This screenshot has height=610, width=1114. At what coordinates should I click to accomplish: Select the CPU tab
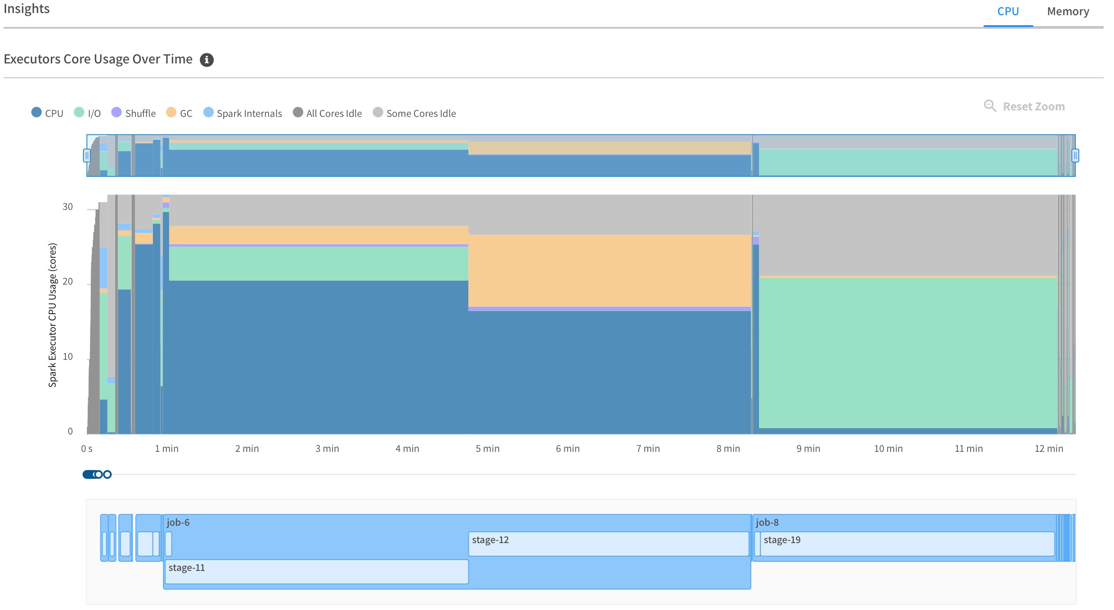click(x=1008, y=12)
